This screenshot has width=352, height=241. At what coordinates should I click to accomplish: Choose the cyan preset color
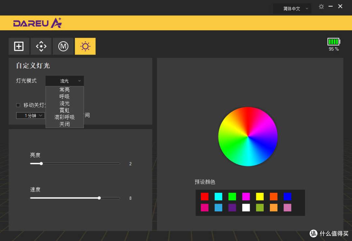tap(218, 196)
